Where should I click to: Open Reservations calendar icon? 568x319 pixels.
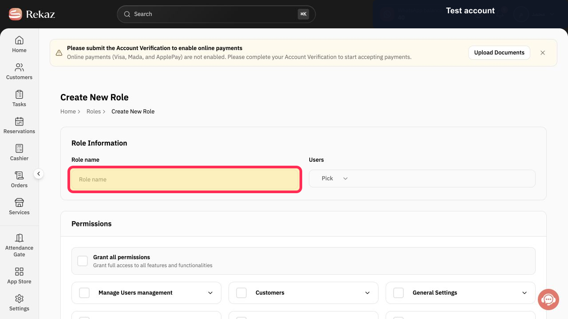[19, 121]
